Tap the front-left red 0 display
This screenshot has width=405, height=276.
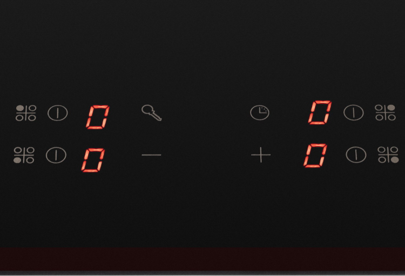[x=93, y=160]
